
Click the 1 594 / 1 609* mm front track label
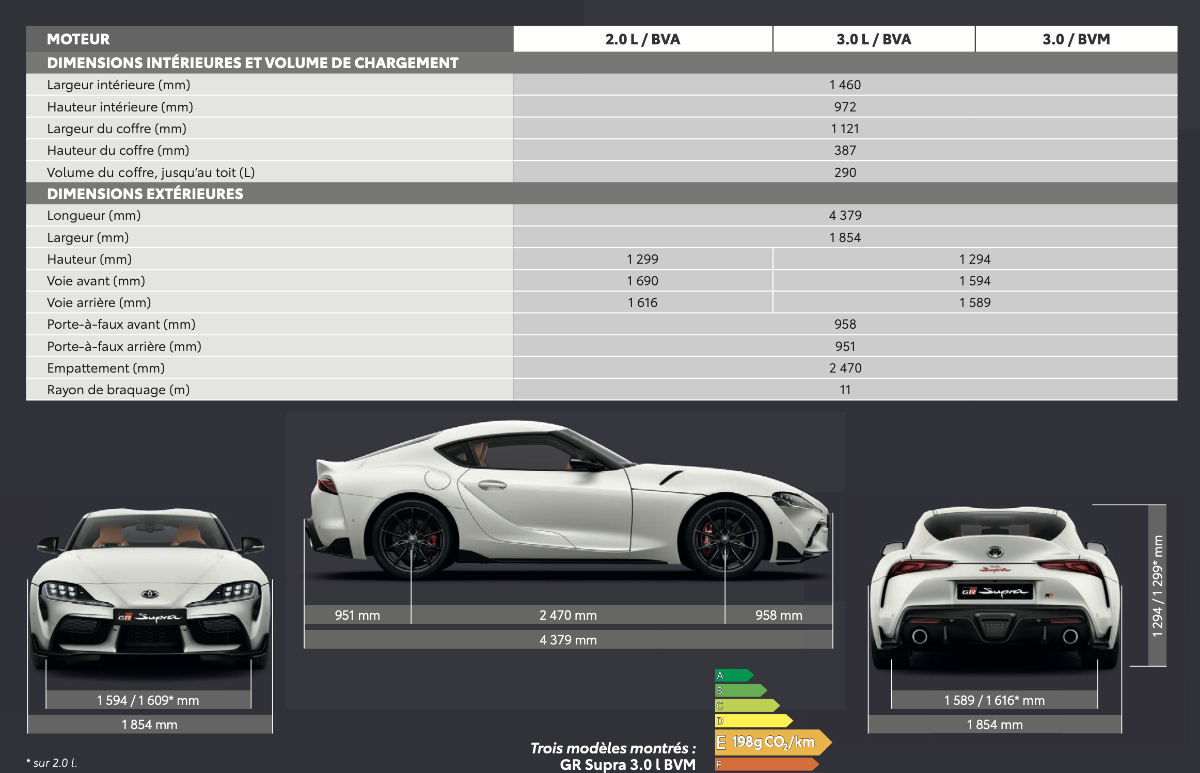pyautogui.click(x=148, y=700)
